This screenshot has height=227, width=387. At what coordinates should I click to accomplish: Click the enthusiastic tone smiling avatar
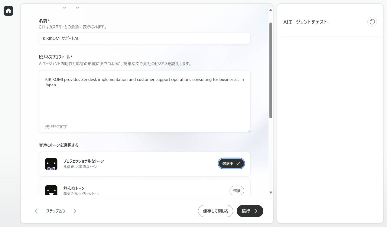click(51, 190)
